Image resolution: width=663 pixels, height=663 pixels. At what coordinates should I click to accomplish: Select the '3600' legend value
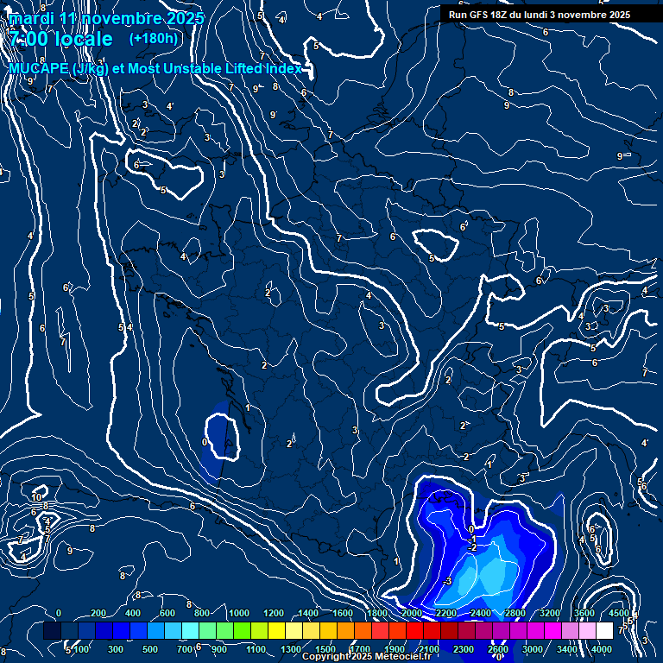(584, 613)
